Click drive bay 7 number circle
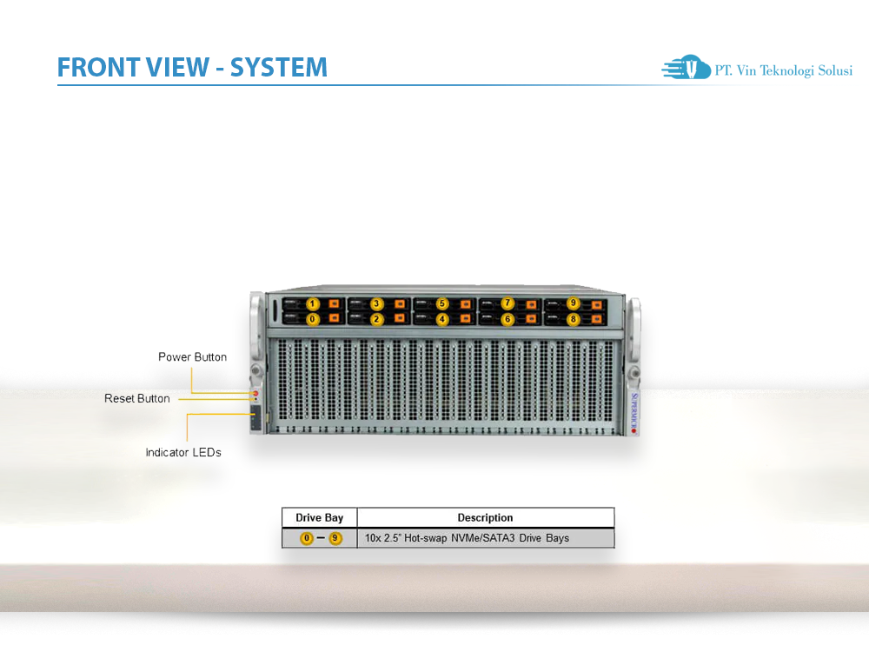The height and width of the screenshot is (652, 869). coord(507,303)
